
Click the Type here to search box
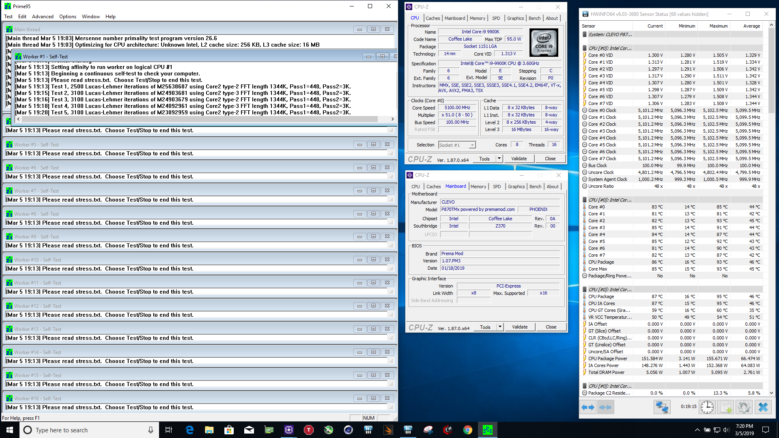(x=88, y=430)
